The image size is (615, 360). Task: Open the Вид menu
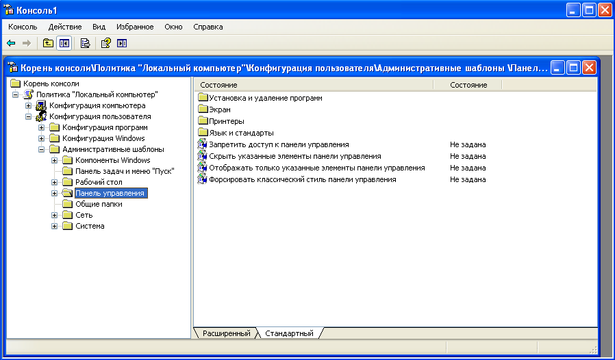pos(99,27)
